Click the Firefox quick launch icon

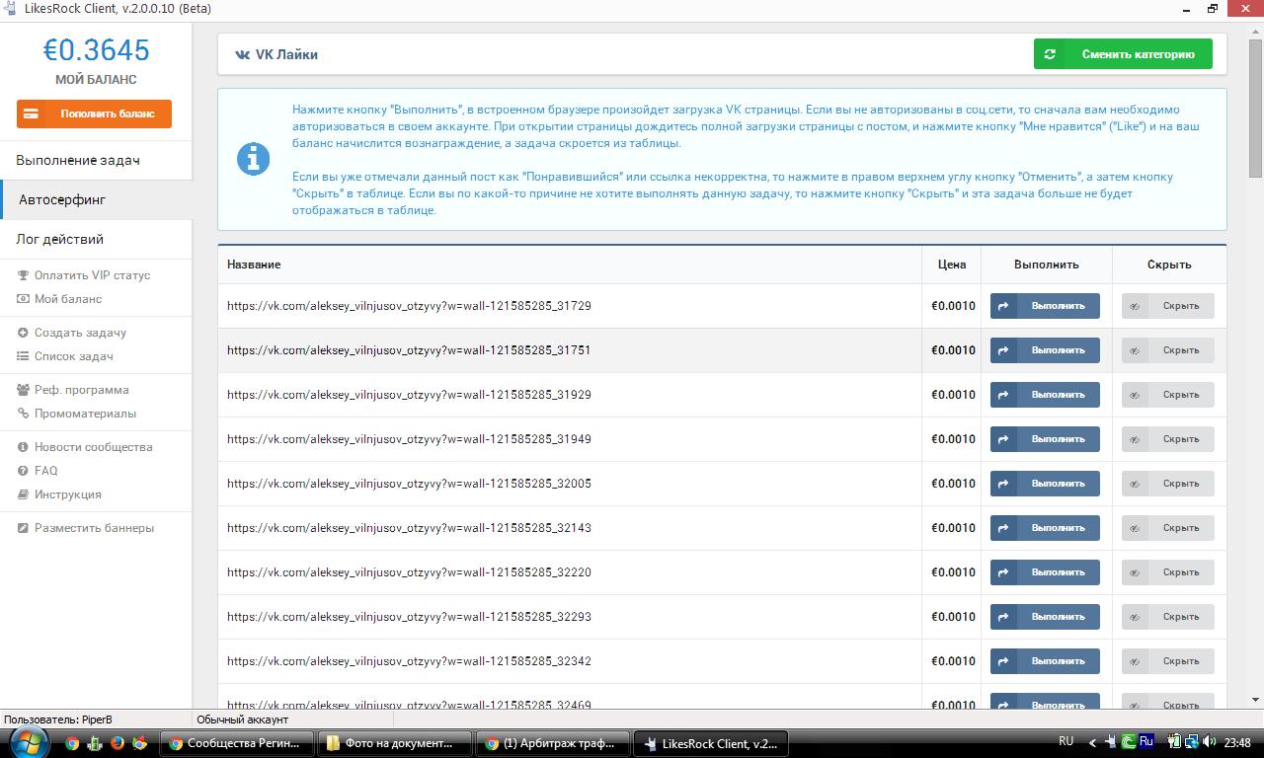118,743
